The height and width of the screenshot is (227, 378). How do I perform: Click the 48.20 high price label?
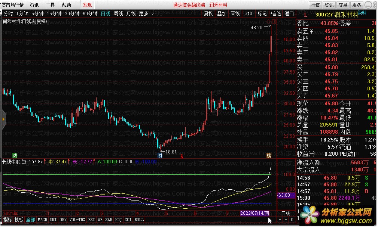point(256,27)
